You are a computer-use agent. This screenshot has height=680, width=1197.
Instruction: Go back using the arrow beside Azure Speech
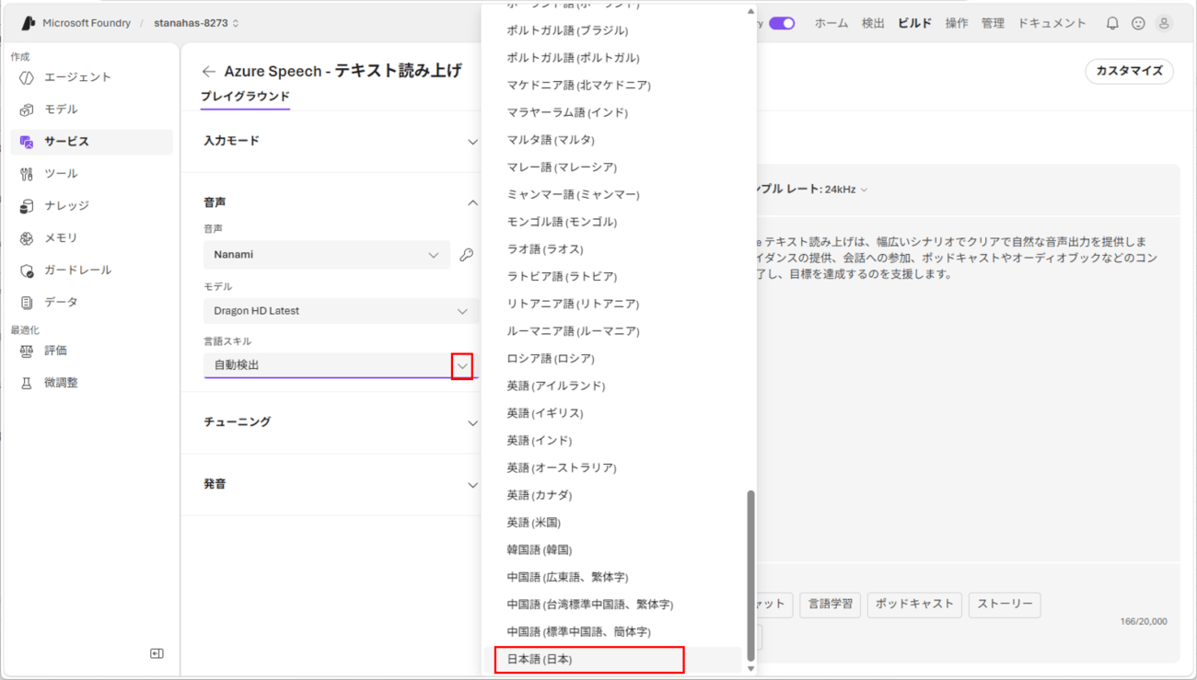pyautogui.click(x=209, y=71)
